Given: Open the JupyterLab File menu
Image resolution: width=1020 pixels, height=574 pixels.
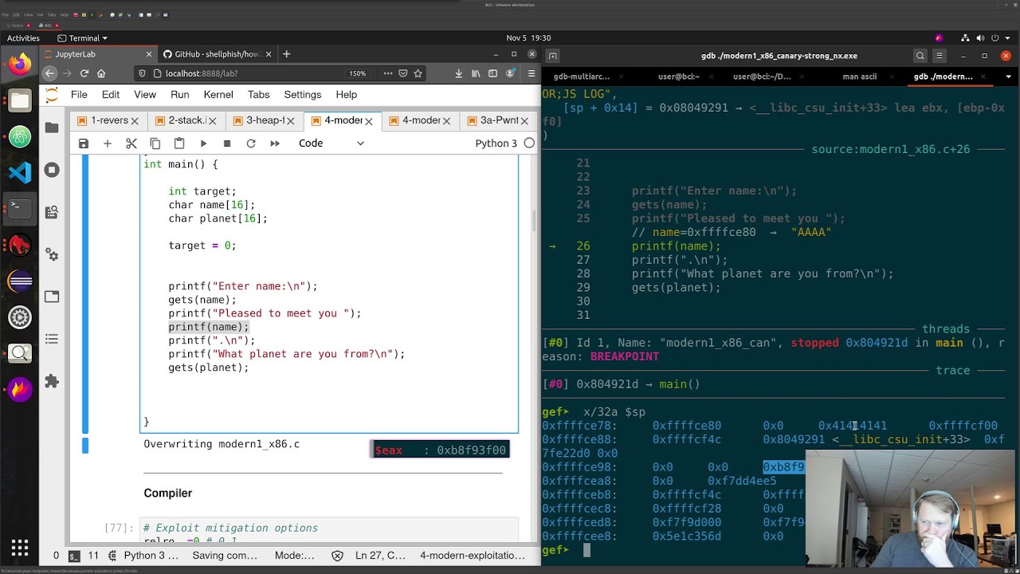Looking at the screenshot, I should (x=79, y=95).
